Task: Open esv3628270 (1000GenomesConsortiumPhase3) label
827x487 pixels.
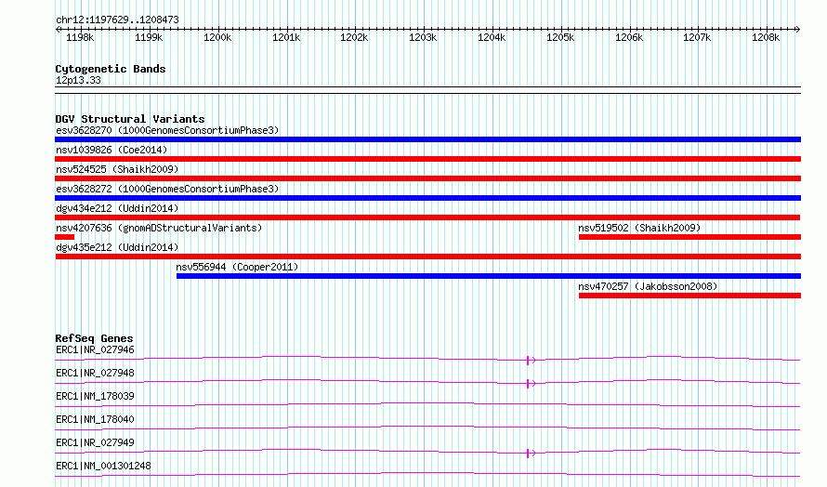Action: point(167,130)
